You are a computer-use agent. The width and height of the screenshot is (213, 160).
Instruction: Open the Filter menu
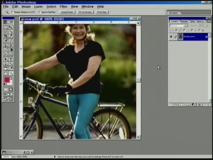[63, 7]
